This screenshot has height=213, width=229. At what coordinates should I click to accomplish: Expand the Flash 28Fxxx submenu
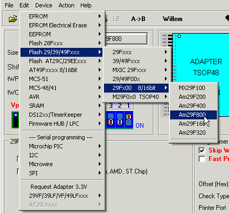(x=61, y=43)
